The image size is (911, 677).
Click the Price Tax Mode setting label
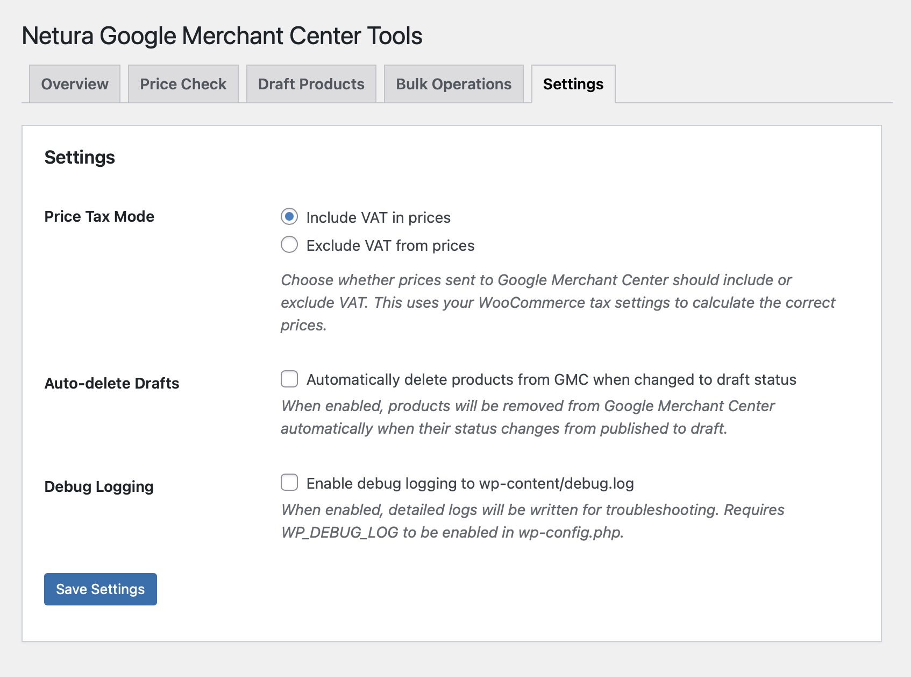click(99, 216)
